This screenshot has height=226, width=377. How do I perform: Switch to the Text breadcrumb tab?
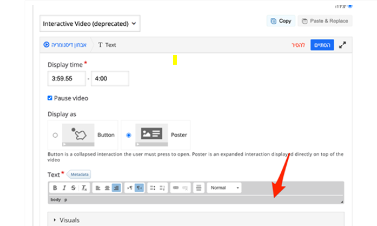pyautogui.click(x=107, y=45)
